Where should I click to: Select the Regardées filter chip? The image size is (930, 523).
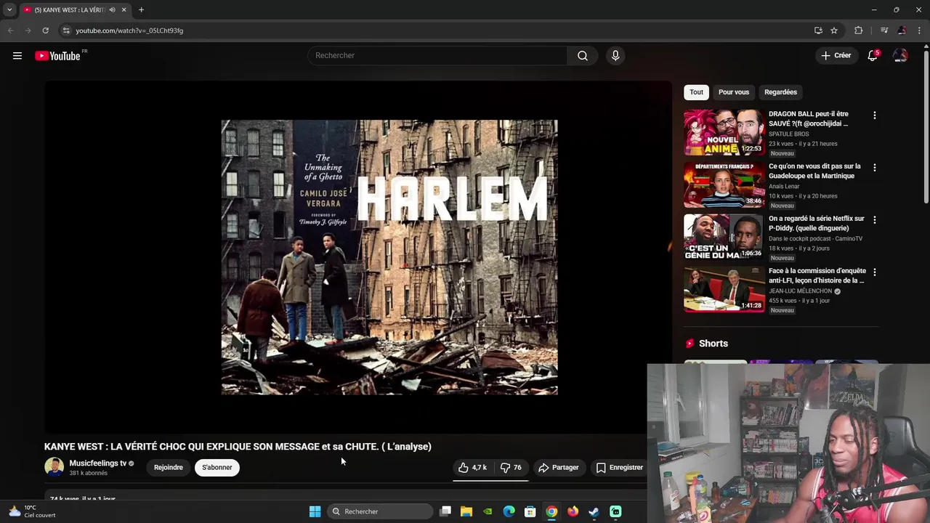point(780,92)
